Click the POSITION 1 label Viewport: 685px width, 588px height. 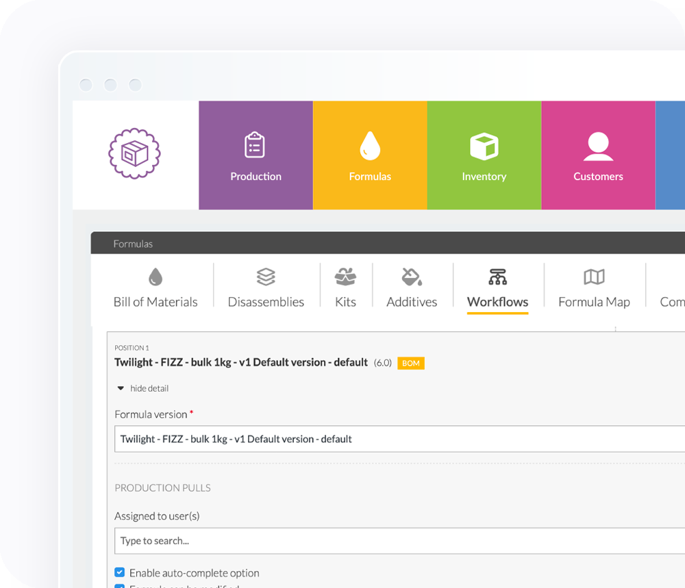pos(132,348)
